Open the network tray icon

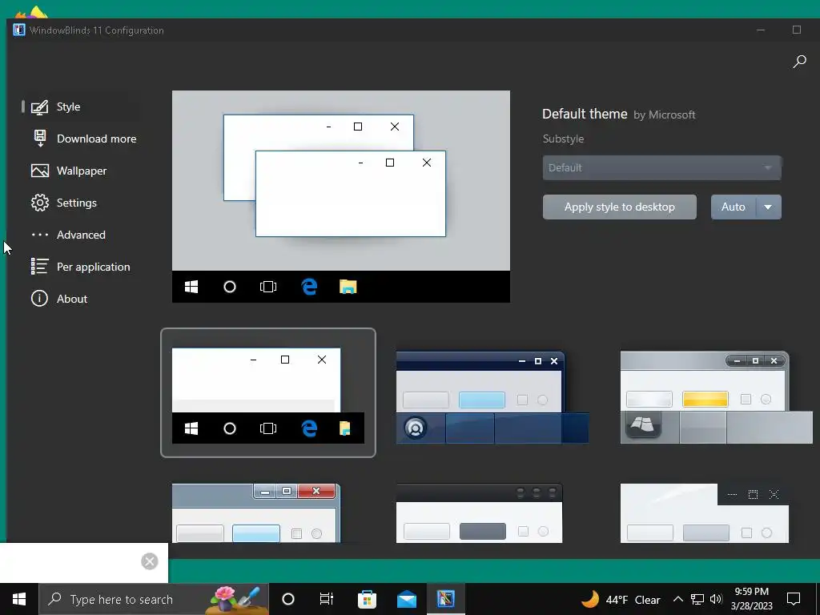[x=697, y=599]
